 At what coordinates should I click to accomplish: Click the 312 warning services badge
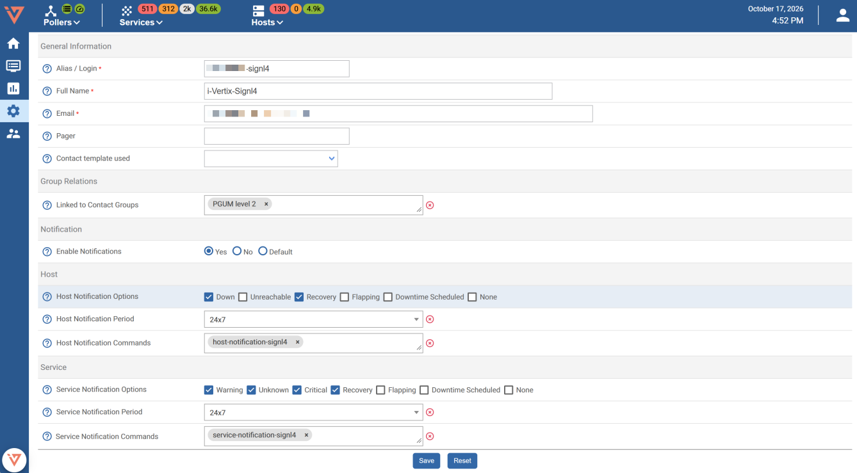(x=168, y=9)
